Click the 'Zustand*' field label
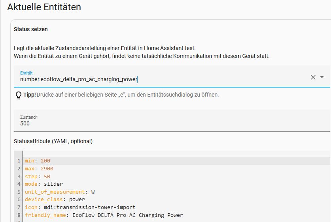Screen dimensions: 331x222 (x=29, y=117)
